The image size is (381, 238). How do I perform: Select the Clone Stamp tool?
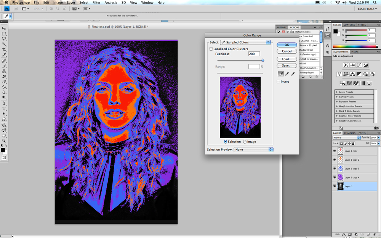pos(4,71)
